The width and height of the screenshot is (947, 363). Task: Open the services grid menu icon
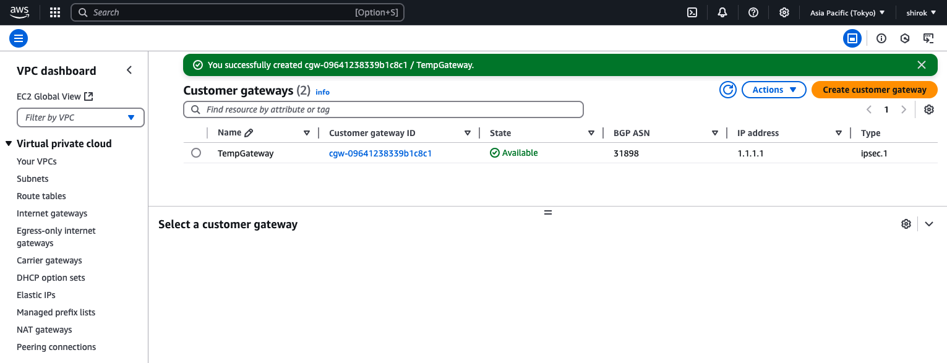tap(55, 12)
